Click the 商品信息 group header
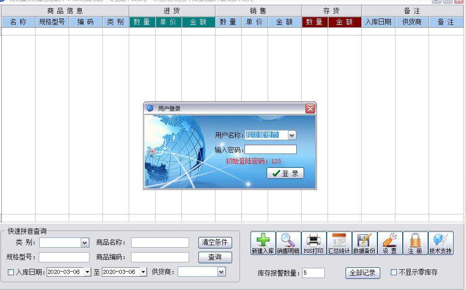This screenshot has height=290, width=466. [65, 11]
